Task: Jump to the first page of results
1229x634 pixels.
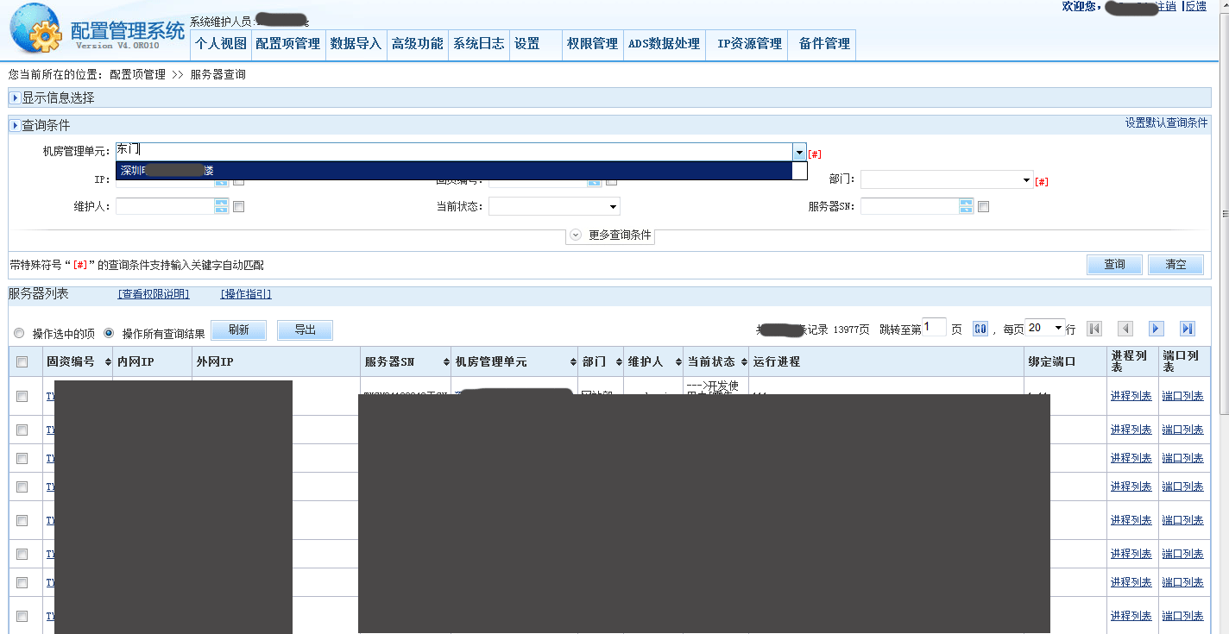Action: [1094, 329]
